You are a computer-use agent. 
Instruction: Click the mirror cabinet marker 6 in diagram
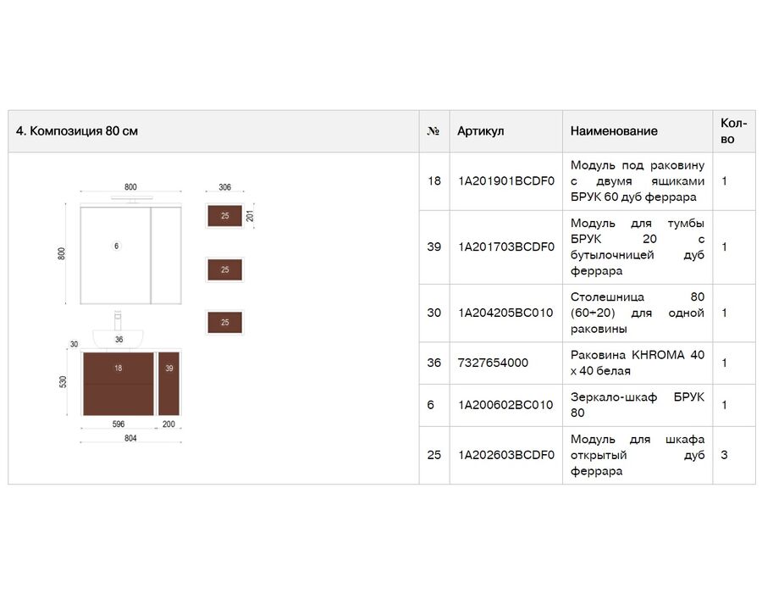pos(116,246)
